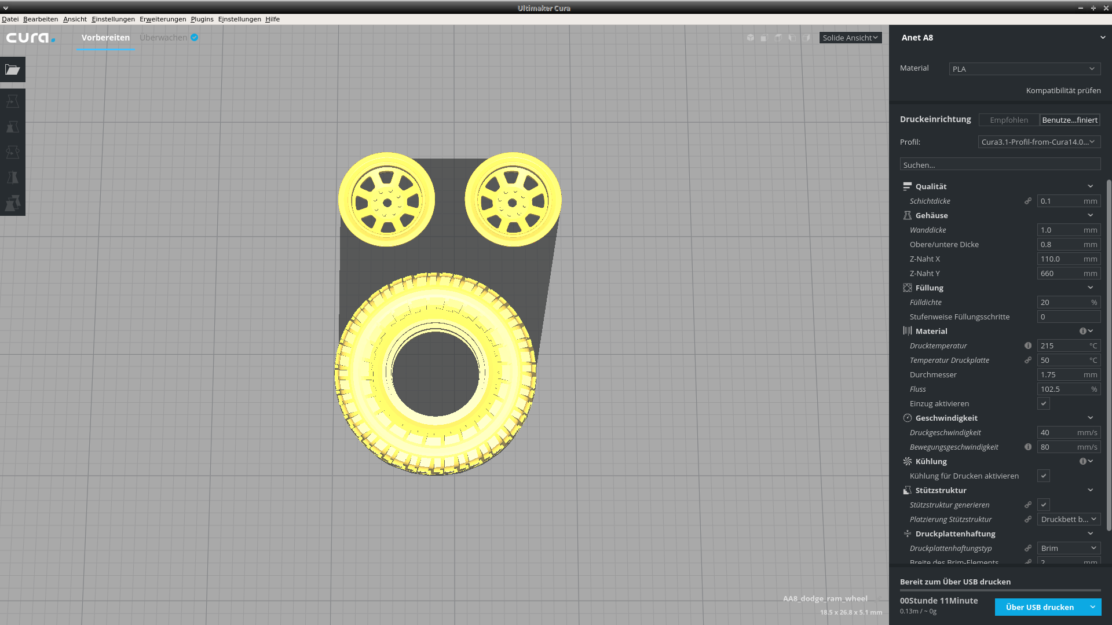Open the Brim adhesion type dropdown
This screenshot has height=625, width=1112.
pos(1068,548)
